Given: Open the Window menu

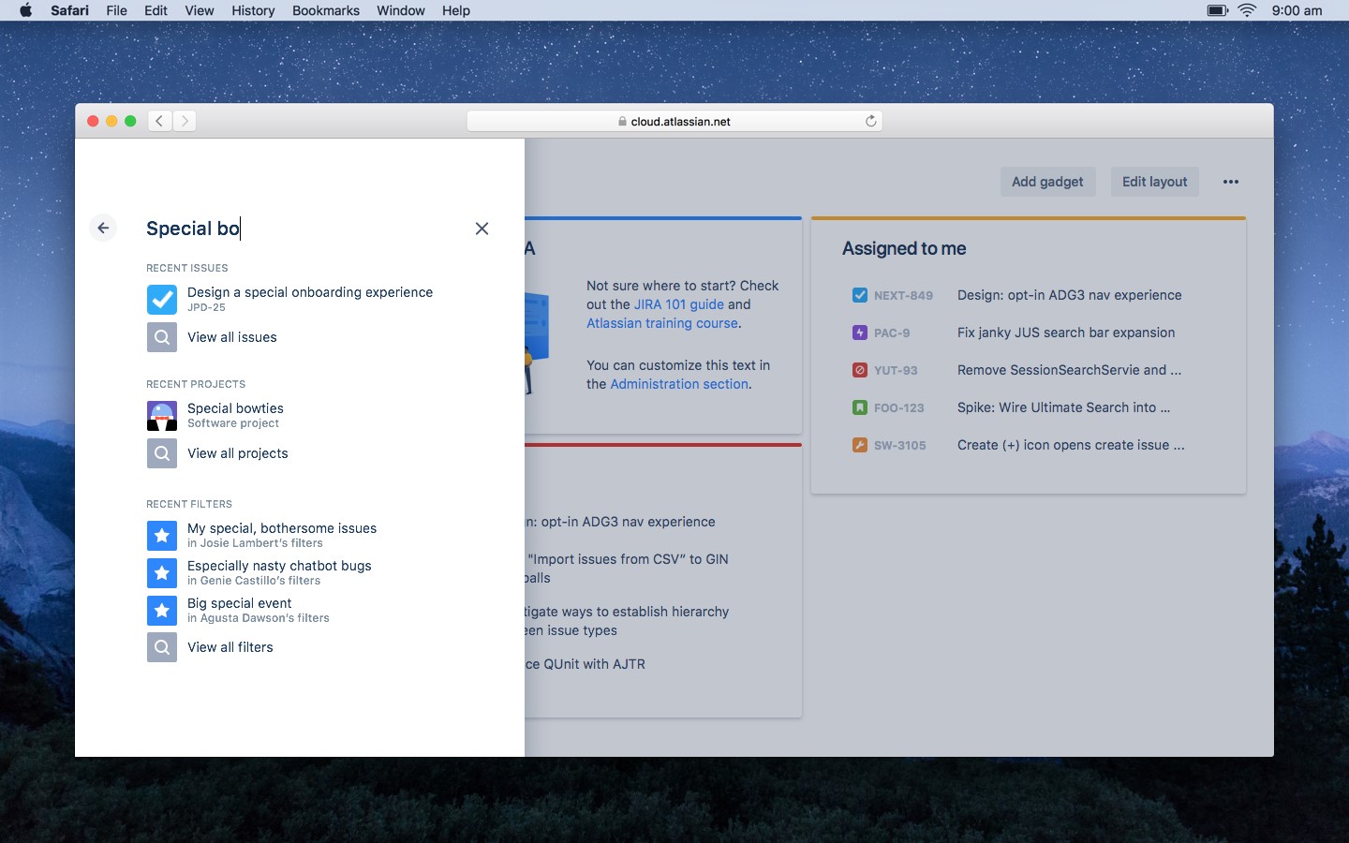Looking at the screenshot, I should coord(401,10).
